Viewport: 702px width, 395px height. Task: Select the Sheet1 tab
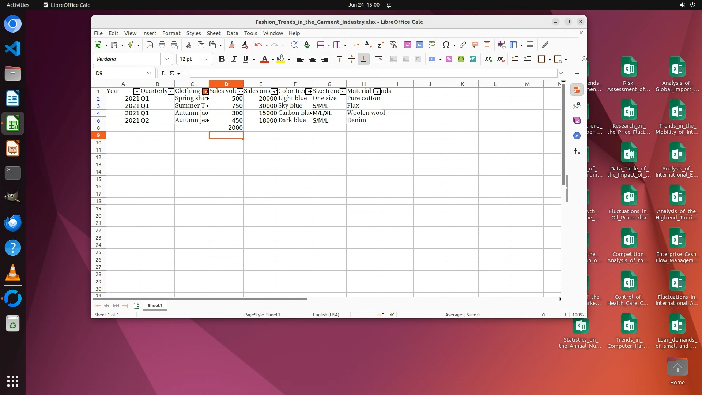click(x=155, y=306)
